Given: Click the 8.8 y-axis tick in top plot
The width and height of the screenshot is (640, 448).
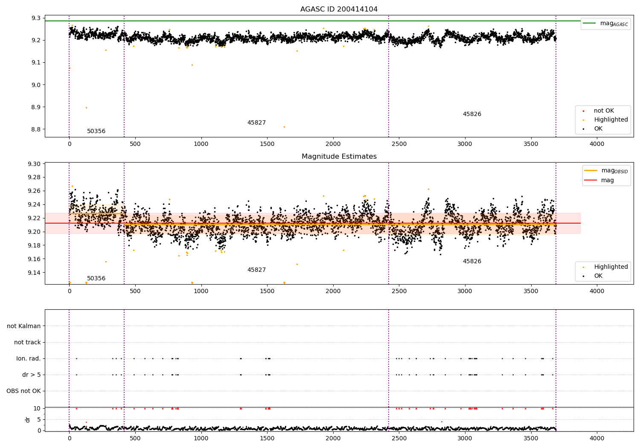Looking at the screenshot, I should [x=37, y=129].
